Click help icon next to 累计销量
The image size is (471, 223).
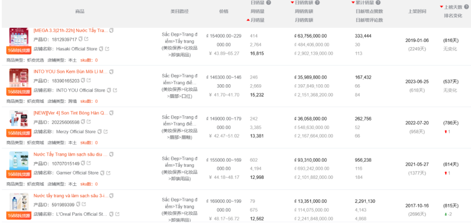pos(378,3)
